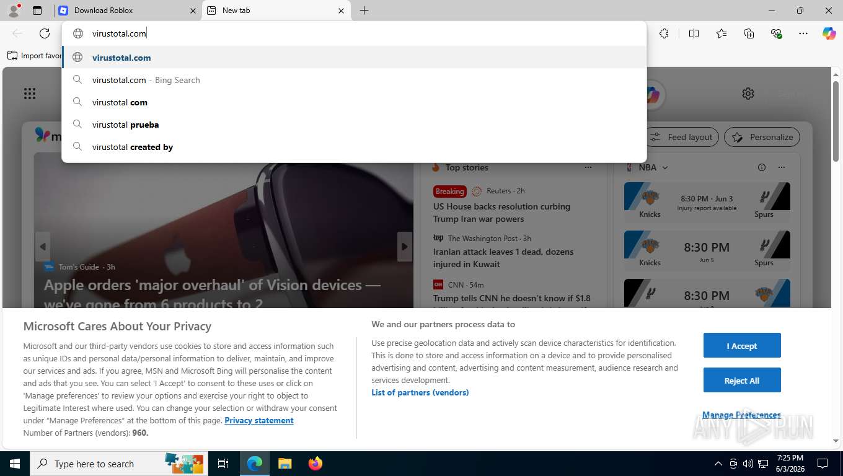Screen dimensions: 843x476
Task: Open the Edge profile icon
Action: (14, 10)
